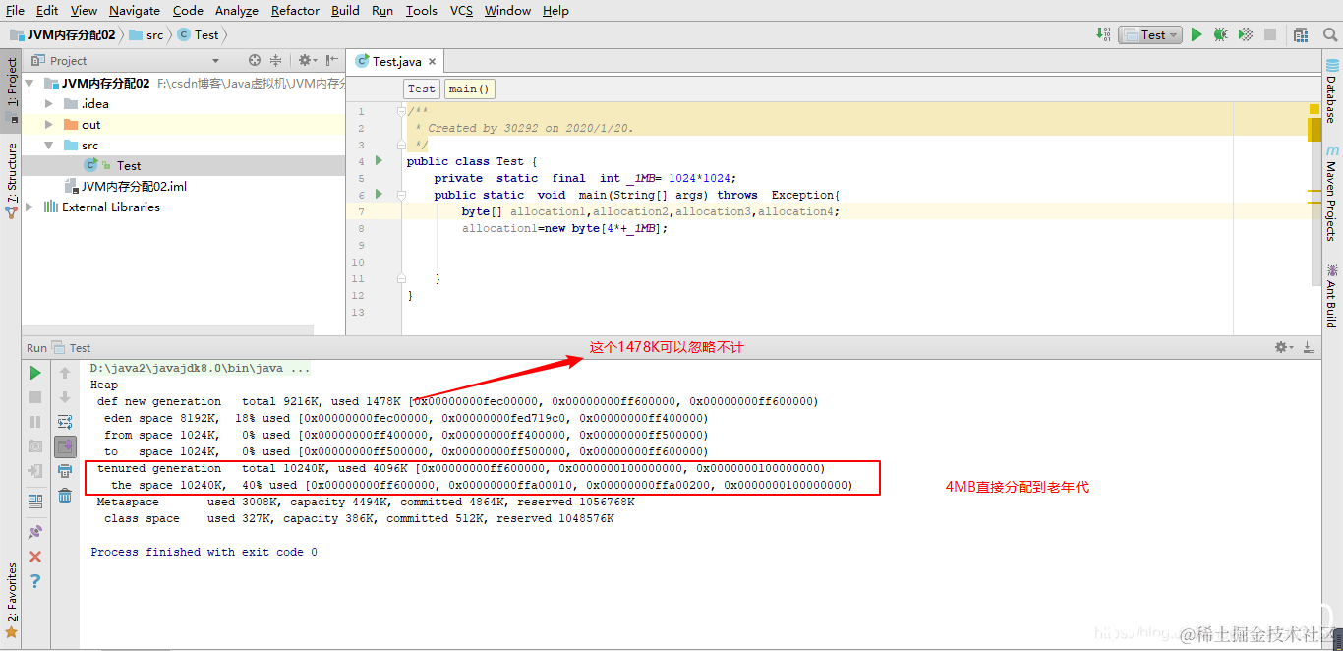This screenshot has height=651, width=1343.
Task: Expand the .idea folder
Action: (x=49, y=104)
